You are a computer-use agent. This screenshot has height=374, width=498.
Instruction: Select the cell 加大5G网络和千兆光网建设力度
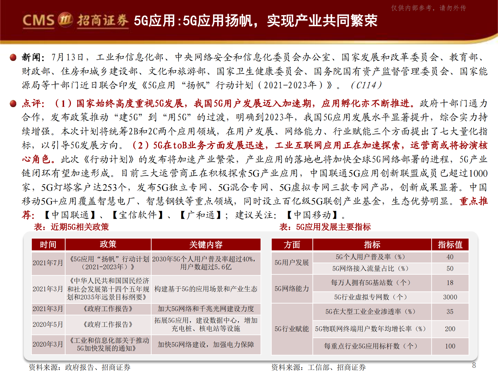coord(206,309)
